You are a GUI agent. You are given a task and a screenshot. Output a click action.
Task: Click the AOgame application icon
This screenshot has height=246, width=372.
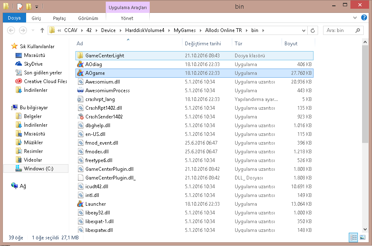coord(80,73)
